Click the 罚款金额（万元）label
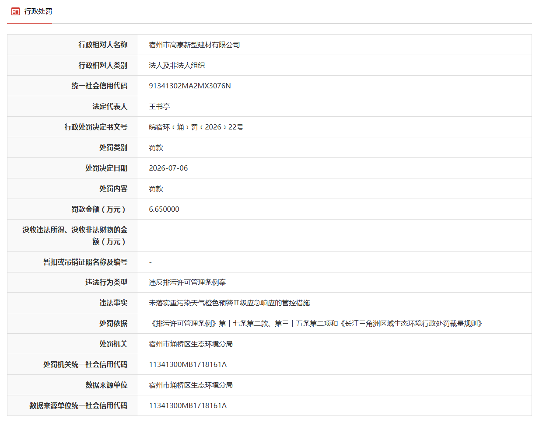Image resolution: width=539 pixels, height=433 pixels. coord(99,209)
